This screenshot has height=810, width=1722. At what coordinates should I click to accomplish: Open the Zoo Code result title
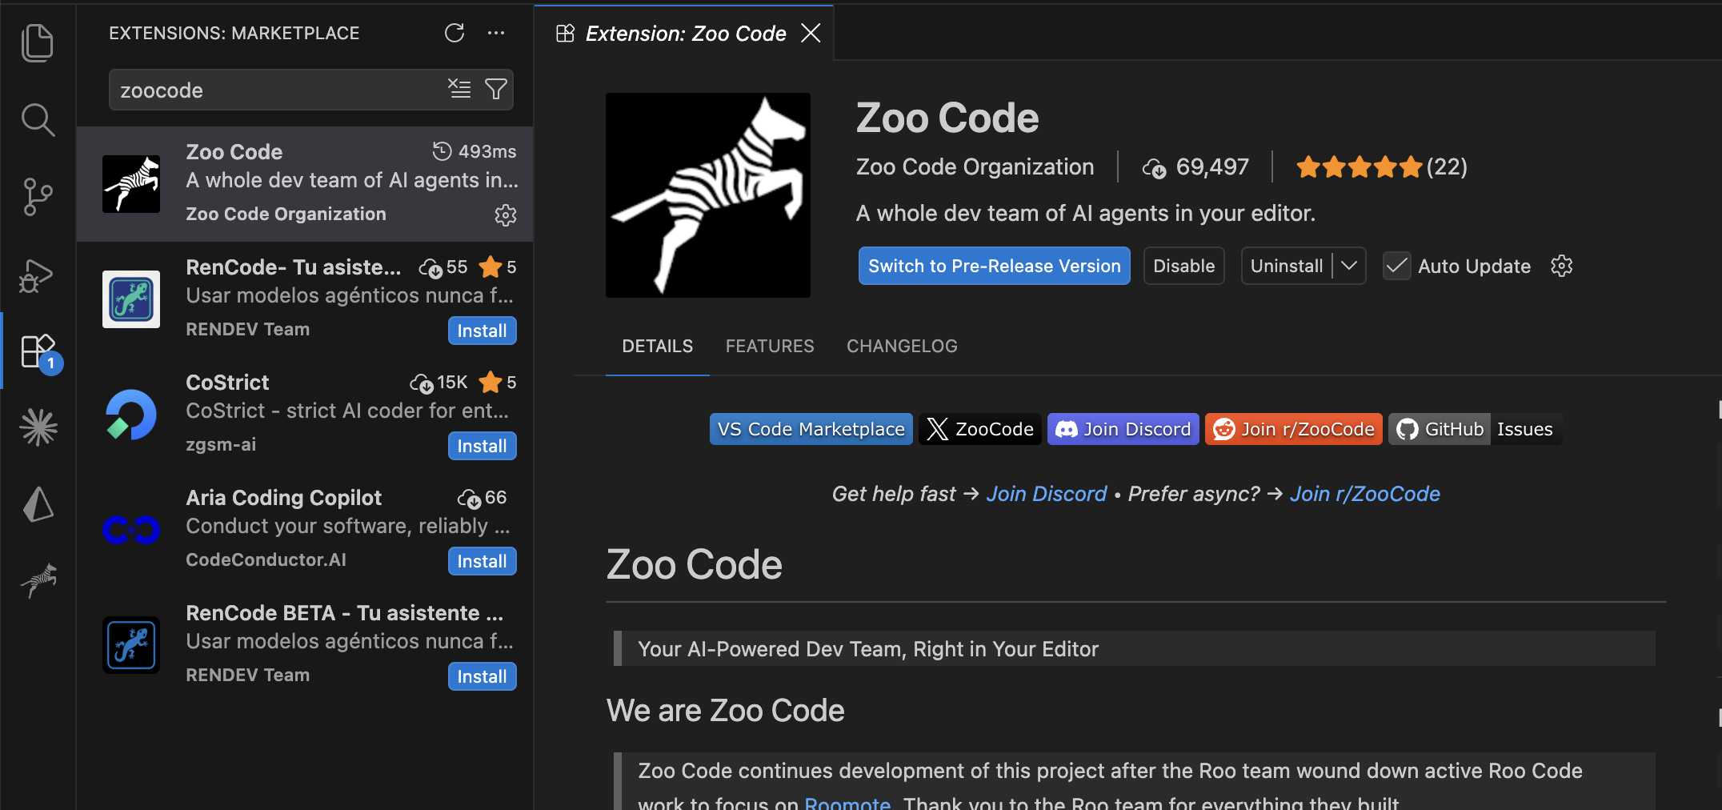point(234,152)
